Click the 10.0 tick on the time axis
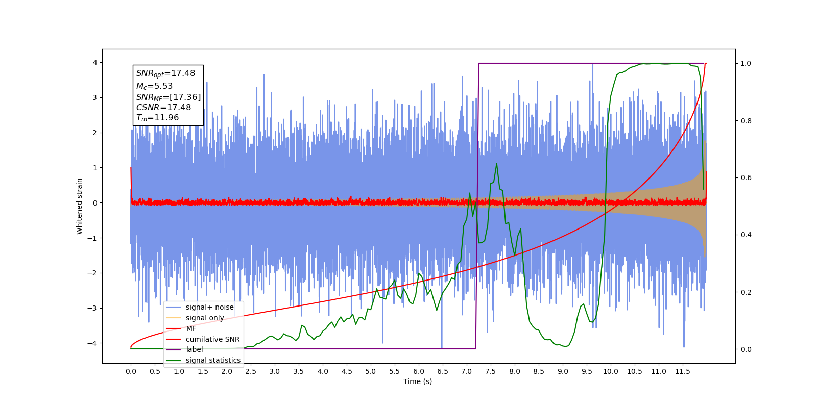This screenshot has width=817, height=408. [611, 371]
